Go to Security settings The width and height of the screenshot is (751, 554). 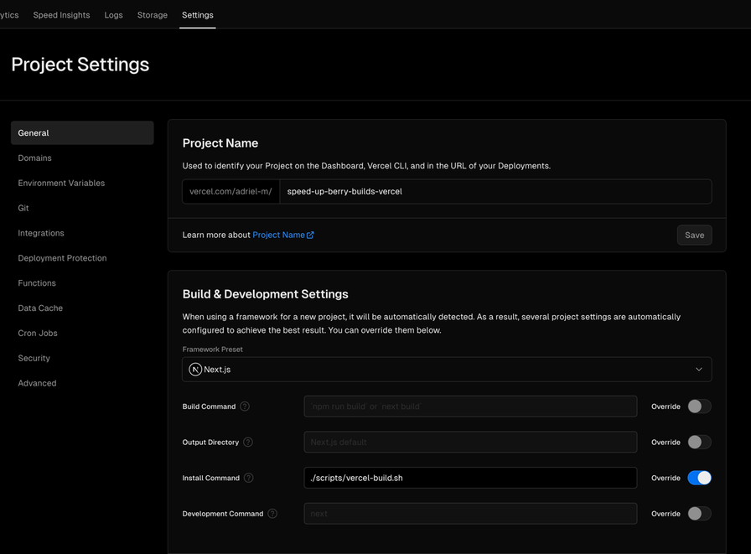point(34,358)
